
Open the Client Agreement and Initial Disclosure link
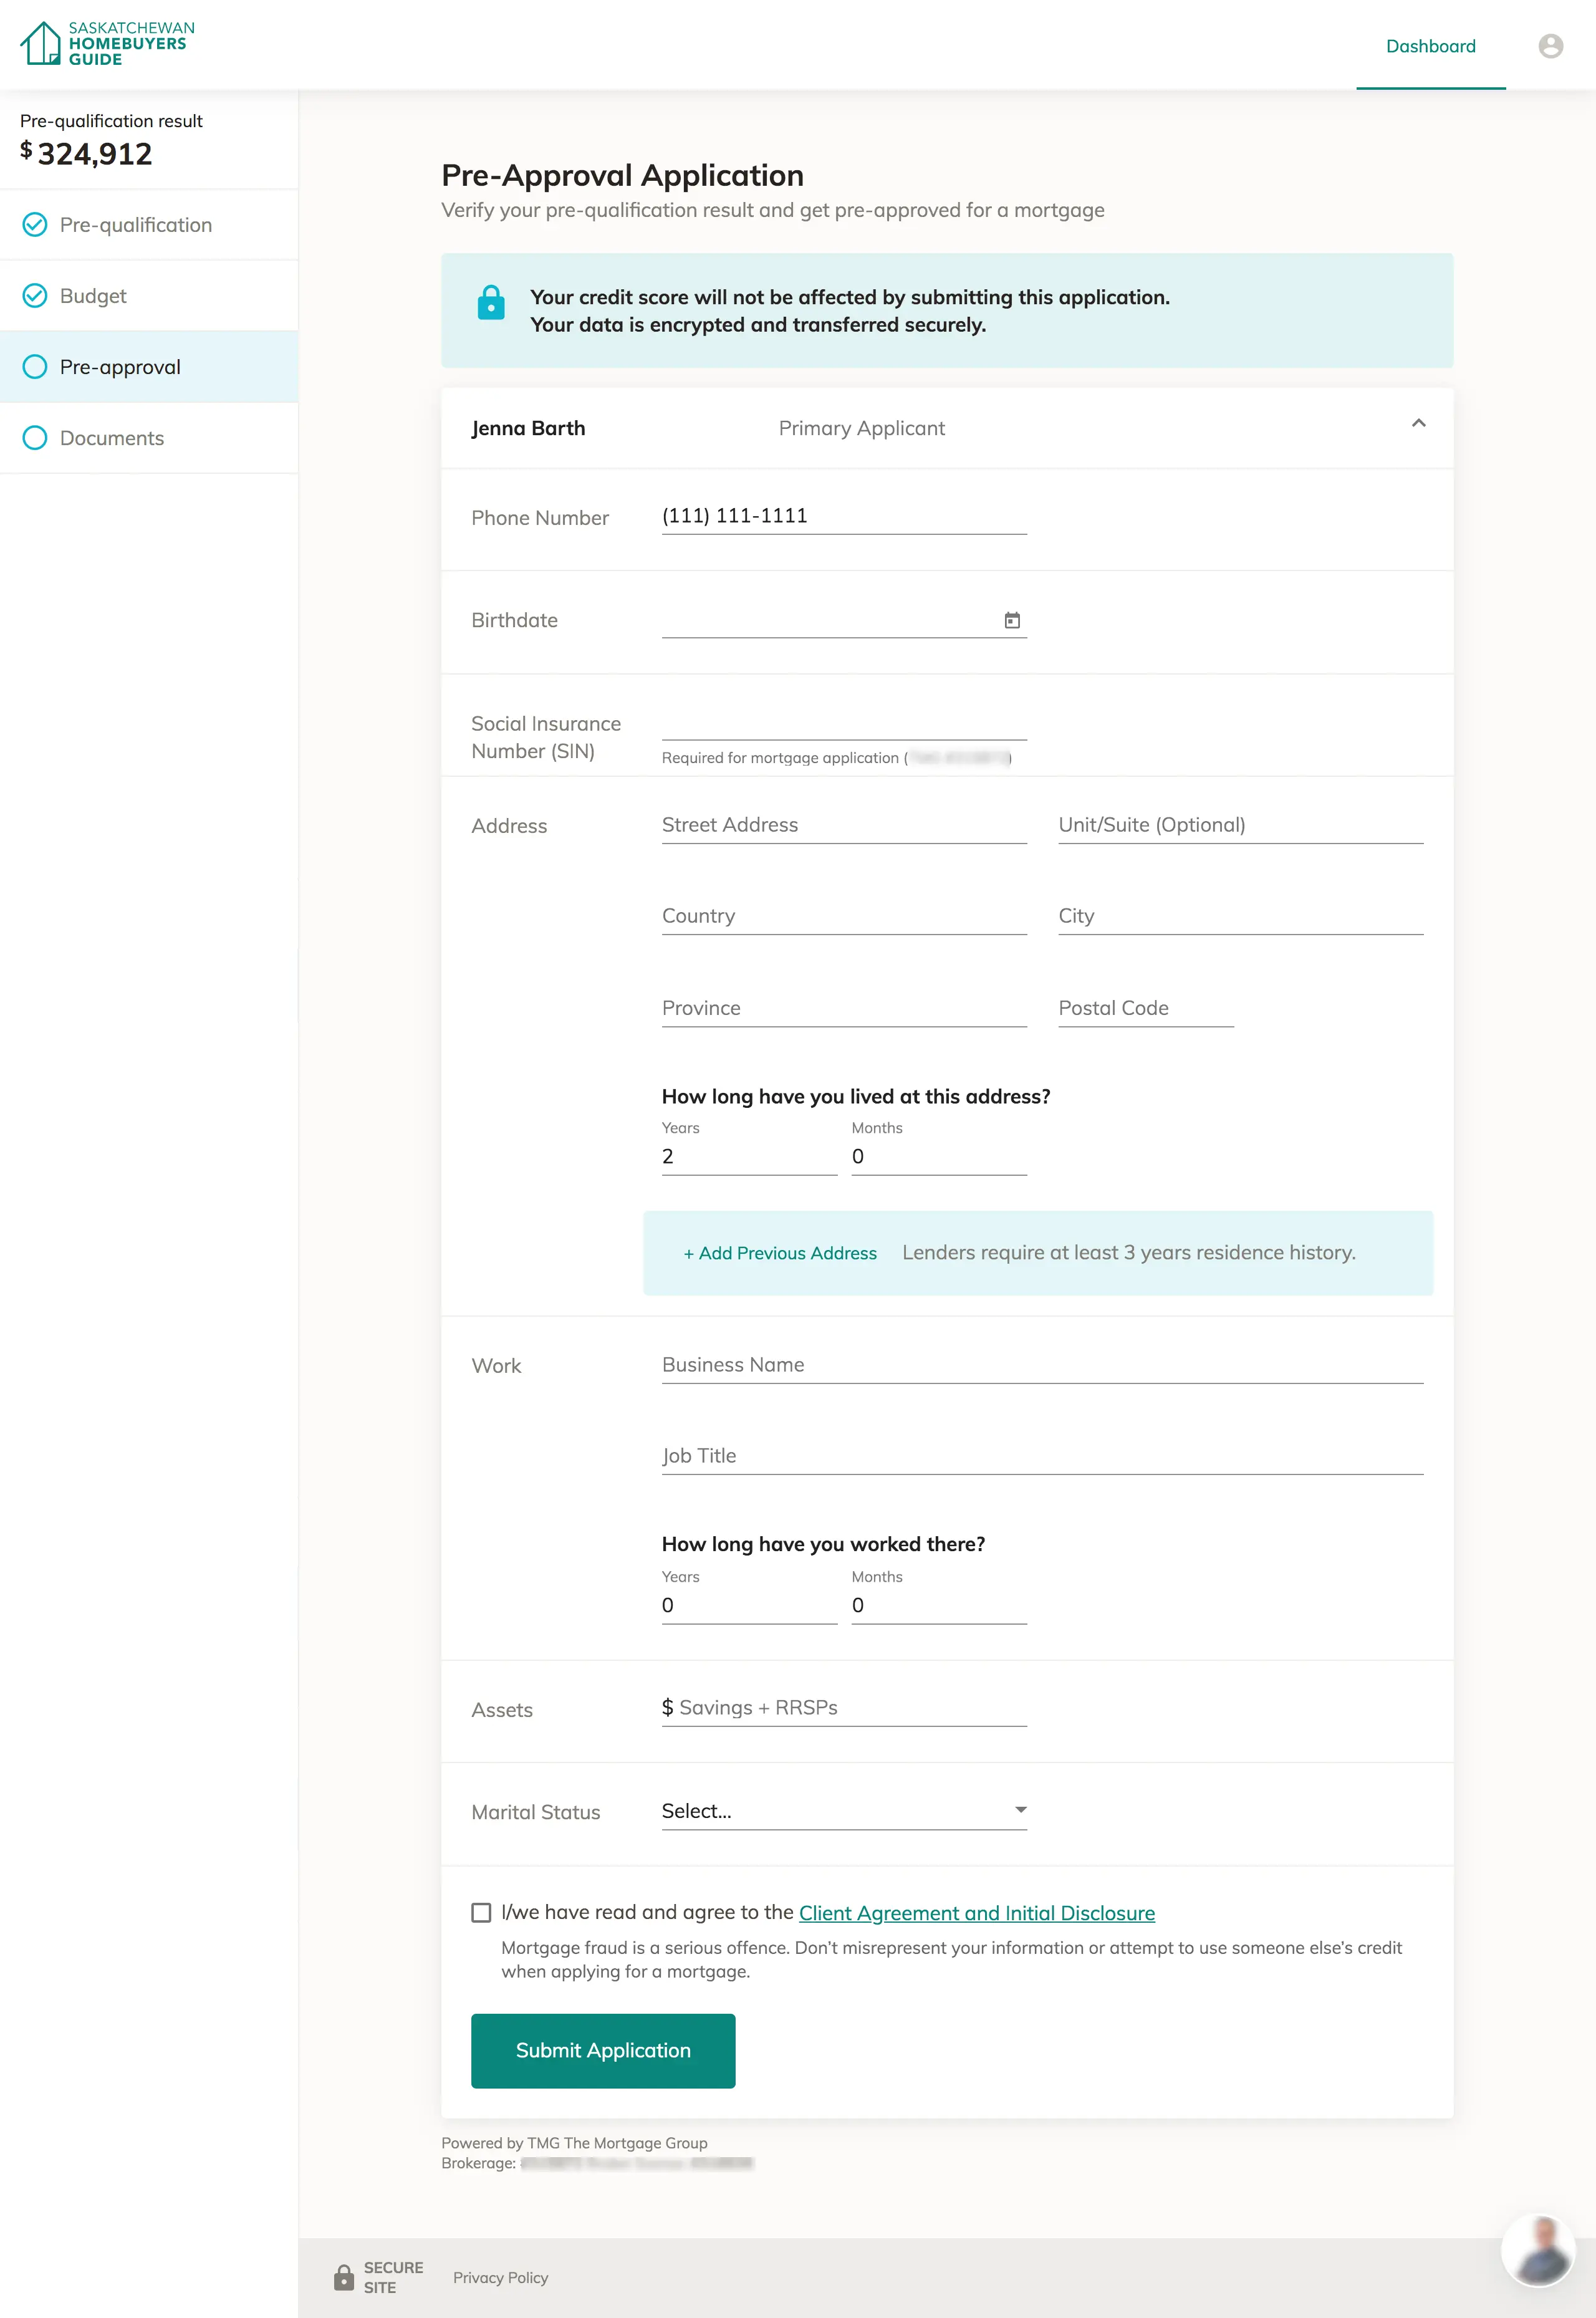976,1912
